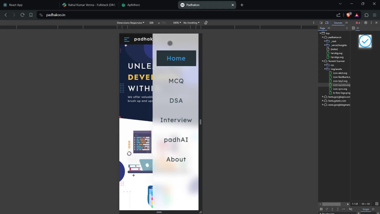
Task: Open padhAI from the side menu
Action: coord(176,139)
